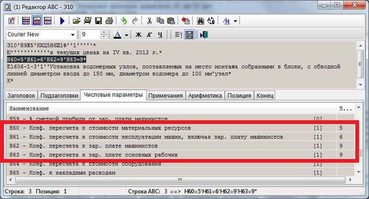Click the font style A icon
The image size is (369, 199).
pos(226,21)
